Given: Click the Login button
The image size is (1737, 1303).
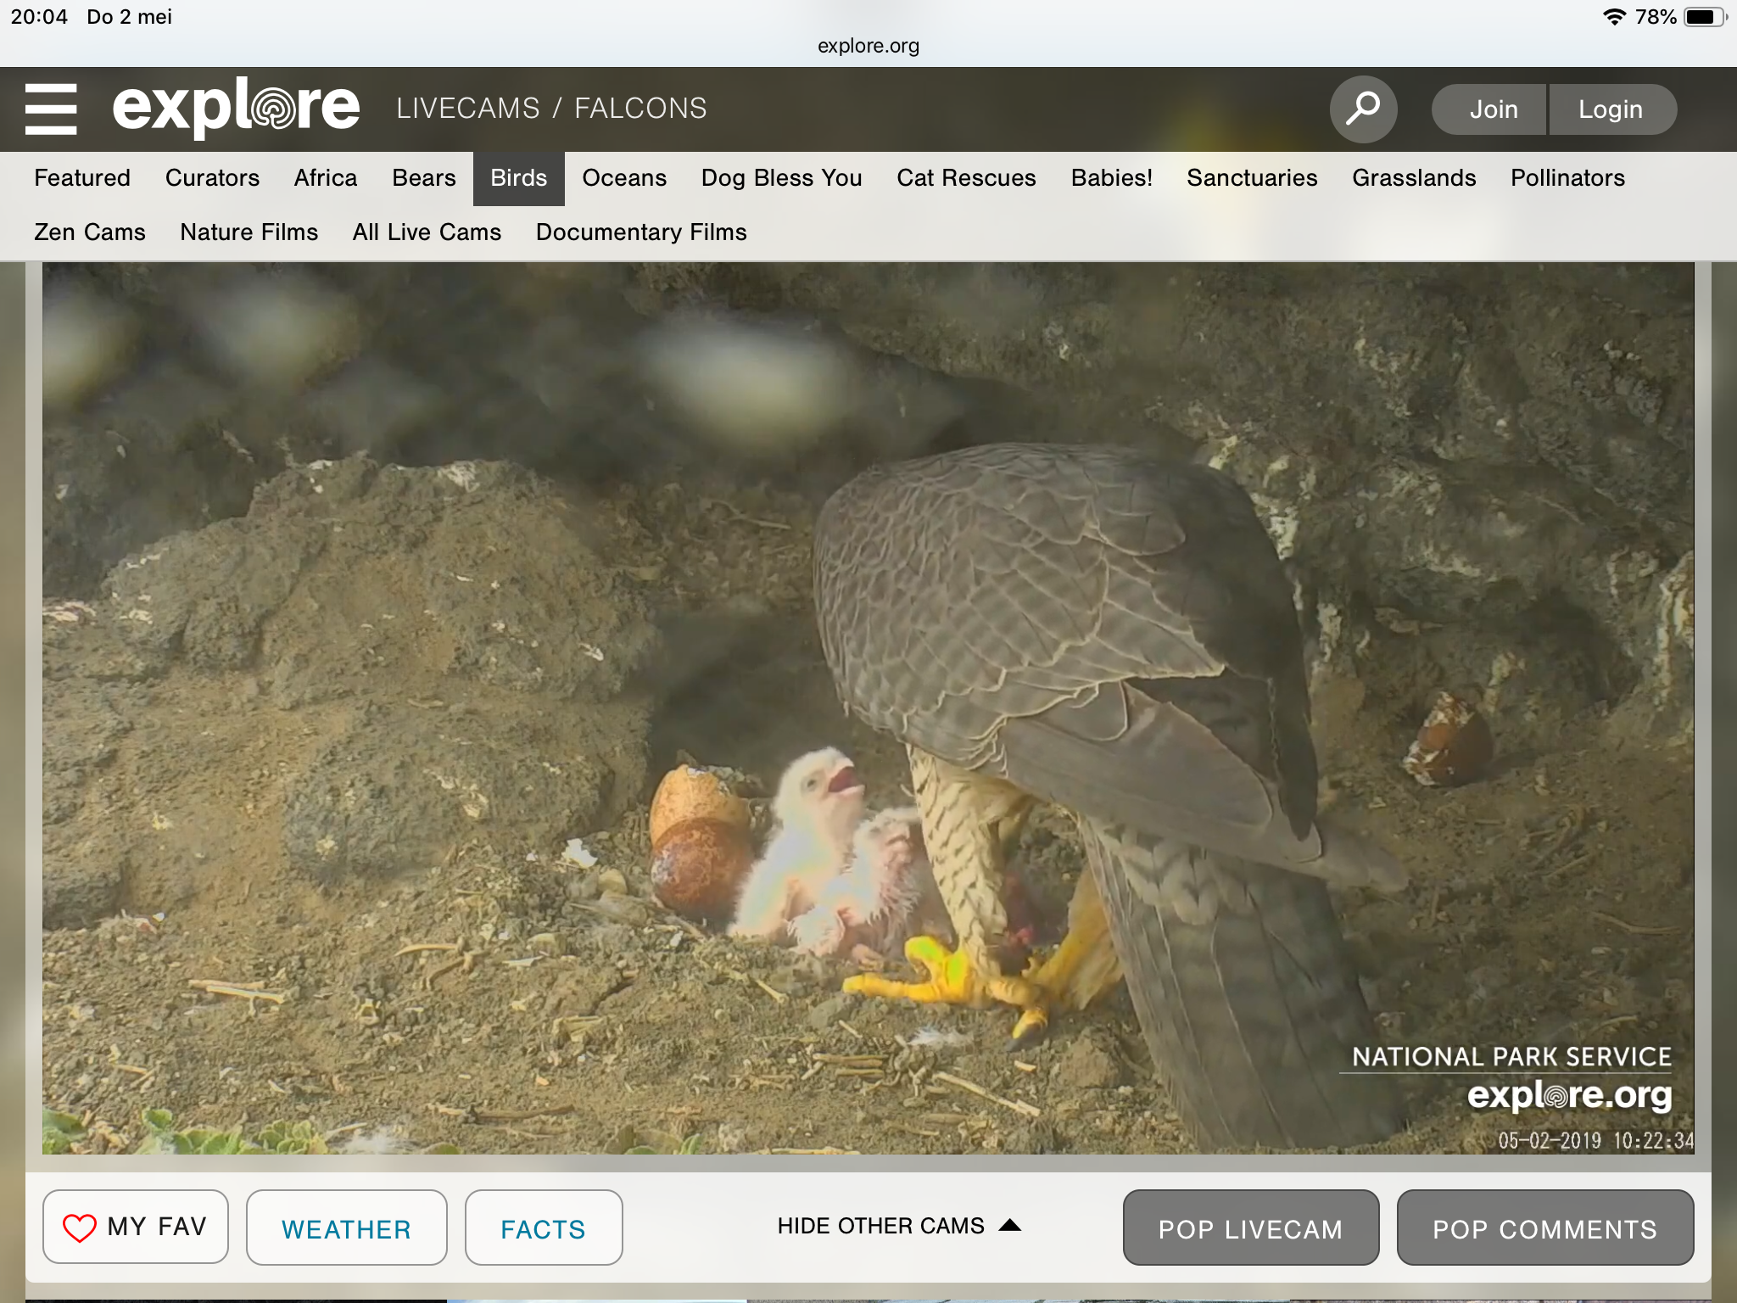Looking at the screenshot, I should (x=1610, y=109).
